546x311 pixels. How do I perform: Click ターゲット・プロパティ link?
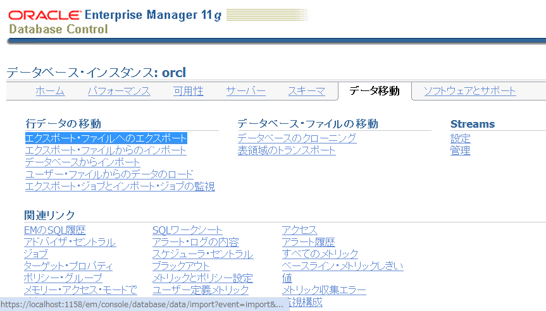click(68, 265)
